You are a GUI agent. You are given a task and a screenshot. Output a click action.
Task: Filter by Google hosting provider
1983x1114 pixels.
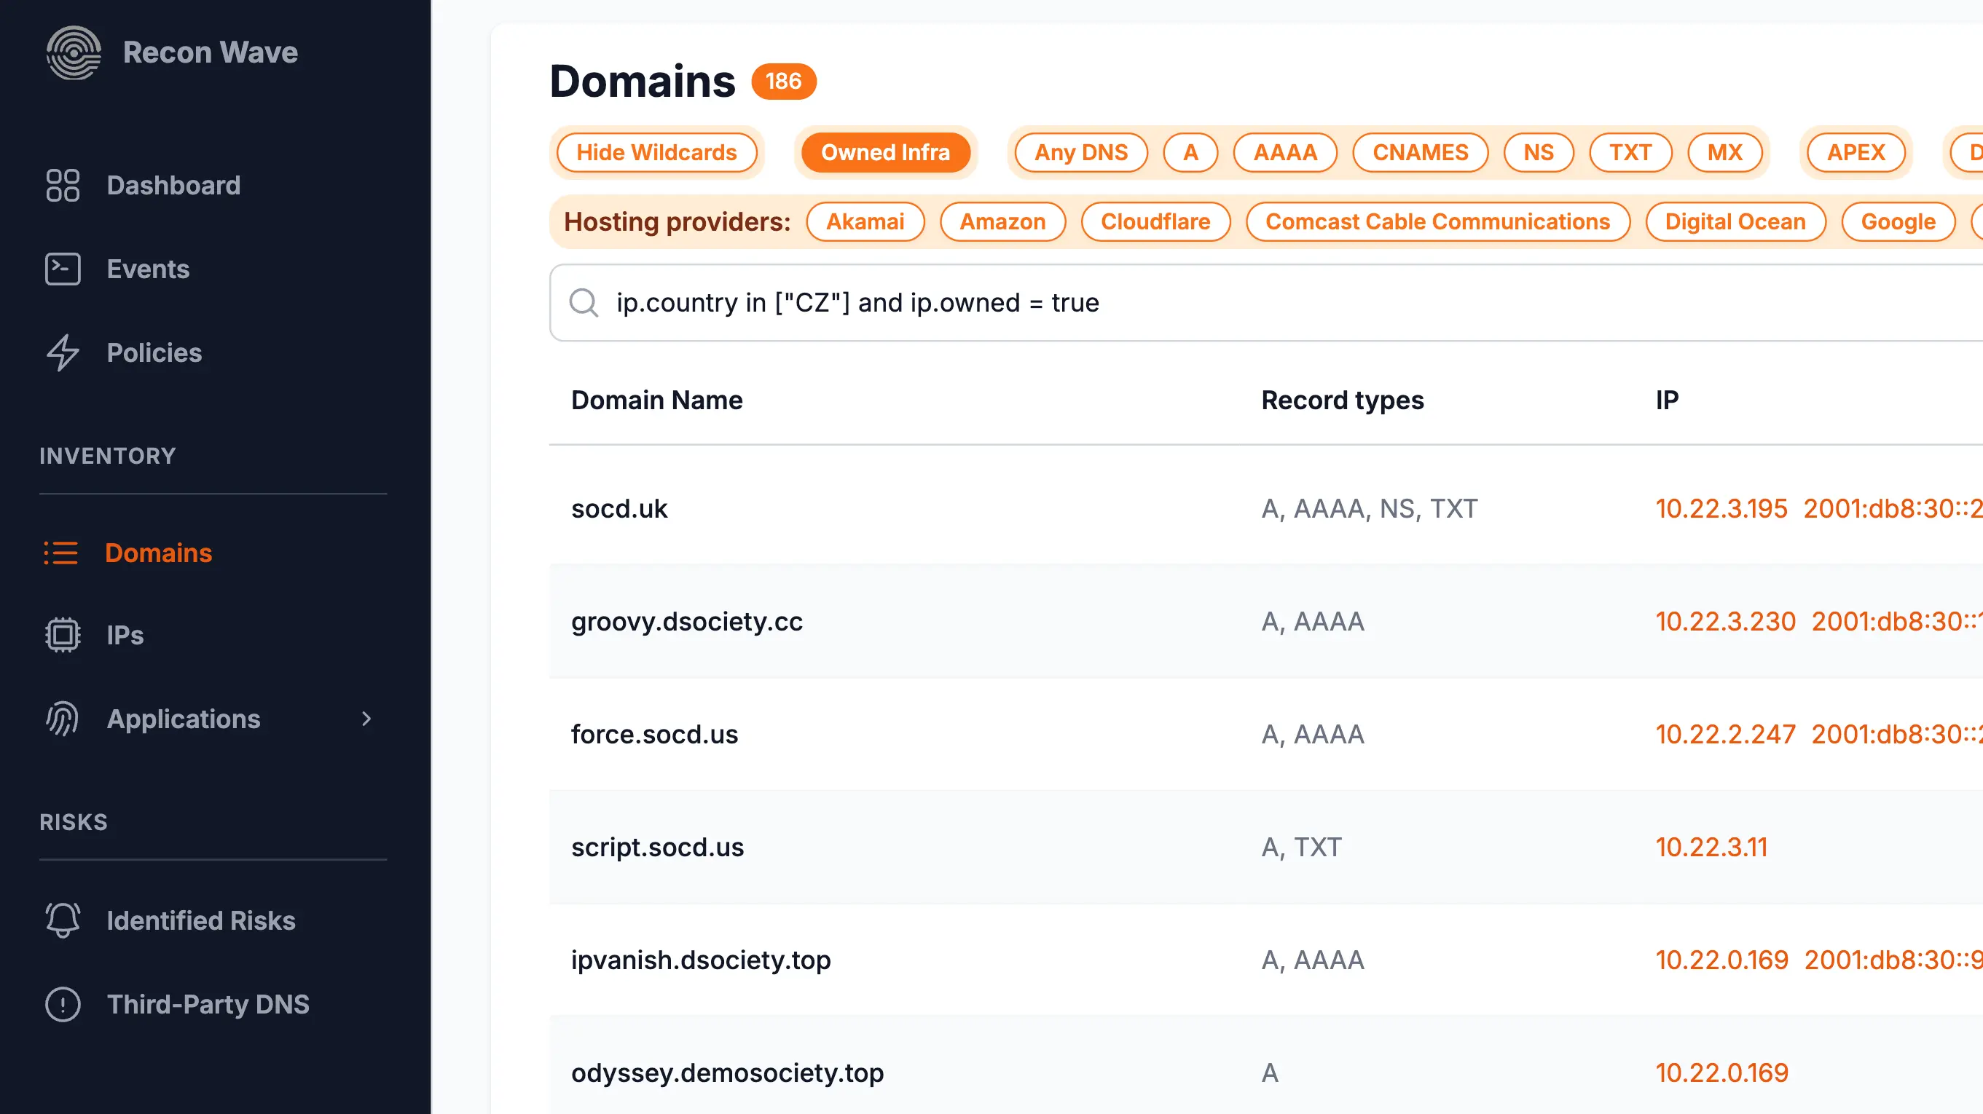(x=1898, y=221)
